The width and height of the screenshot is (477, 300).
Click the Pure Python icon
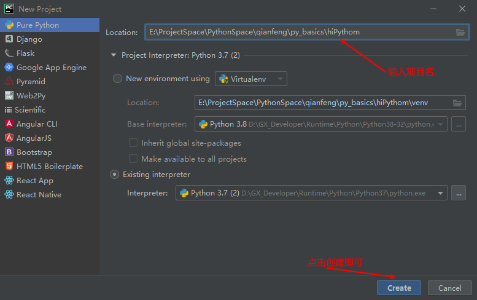tap(9, 25)
